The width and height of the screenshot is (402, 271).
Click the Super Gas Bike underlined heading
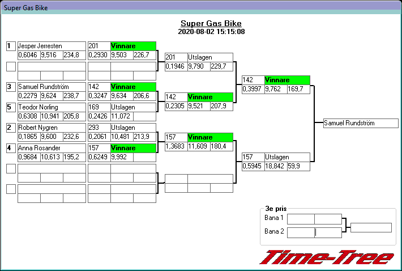pos(211,24)
